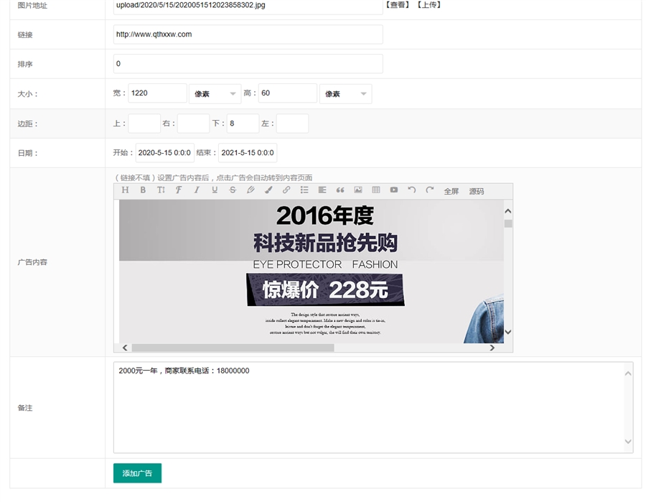Image resolution: width=646 pixels, height=502 pixels.
Task: Insert a hyperlink via link icon
Action: (x=286, y=190)
